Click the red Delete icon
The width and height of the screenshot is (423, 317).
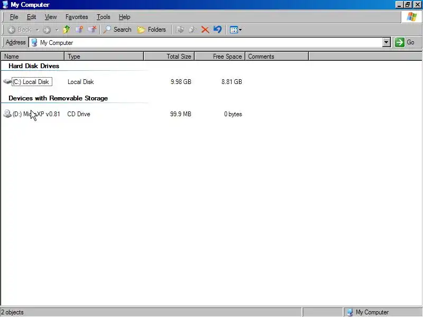tap(205, 30)
